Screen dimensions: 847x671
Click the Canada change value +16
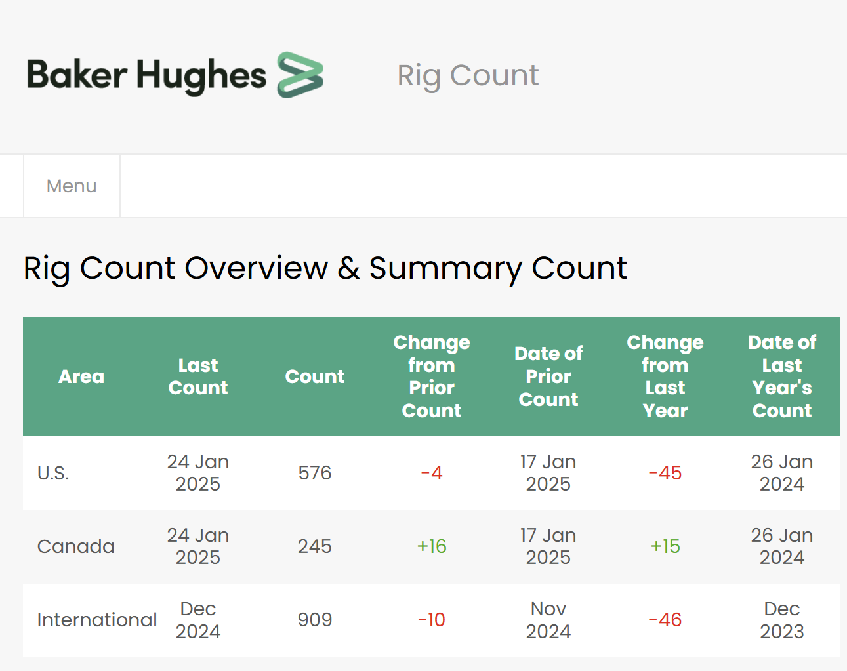432,546
